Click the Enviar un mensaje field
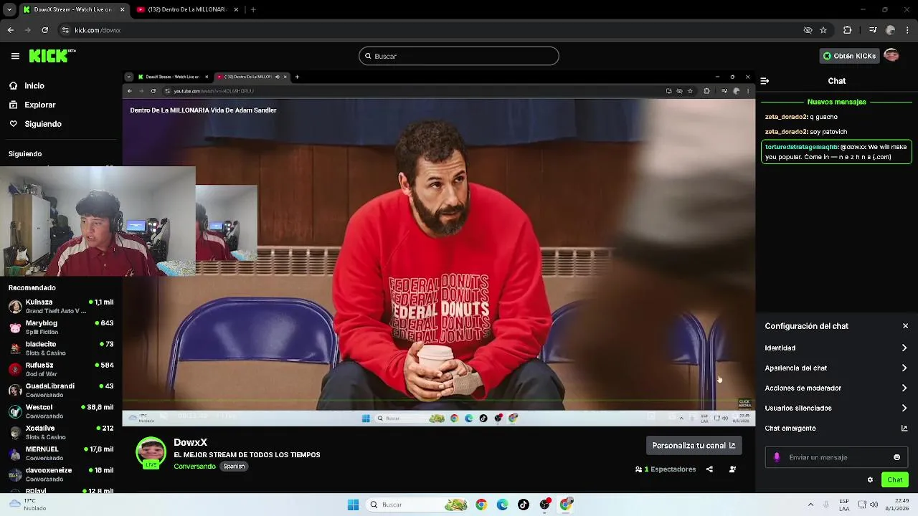 coord(836,457)
